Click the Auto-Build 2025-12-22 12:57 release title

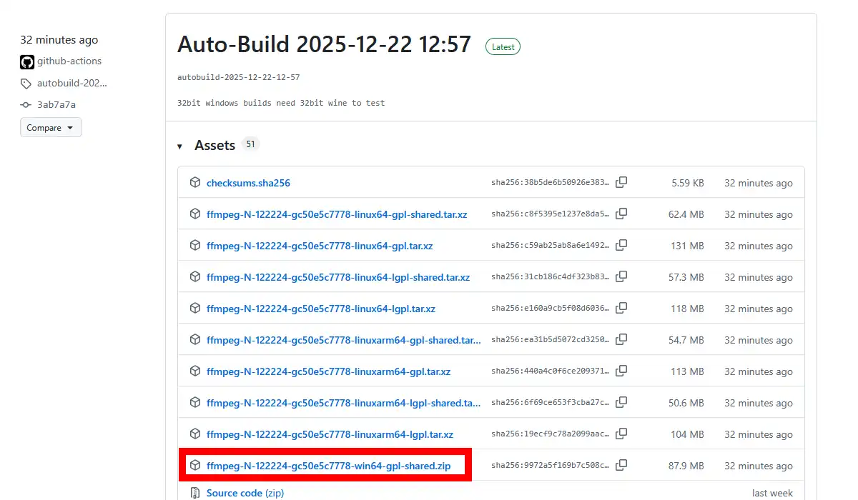coord(324,44)
